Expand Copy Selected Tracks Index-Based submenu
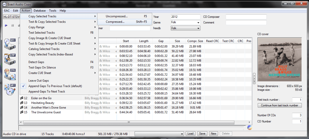The image size is (309, 139). pyautogui.click(x=59, y=54)
